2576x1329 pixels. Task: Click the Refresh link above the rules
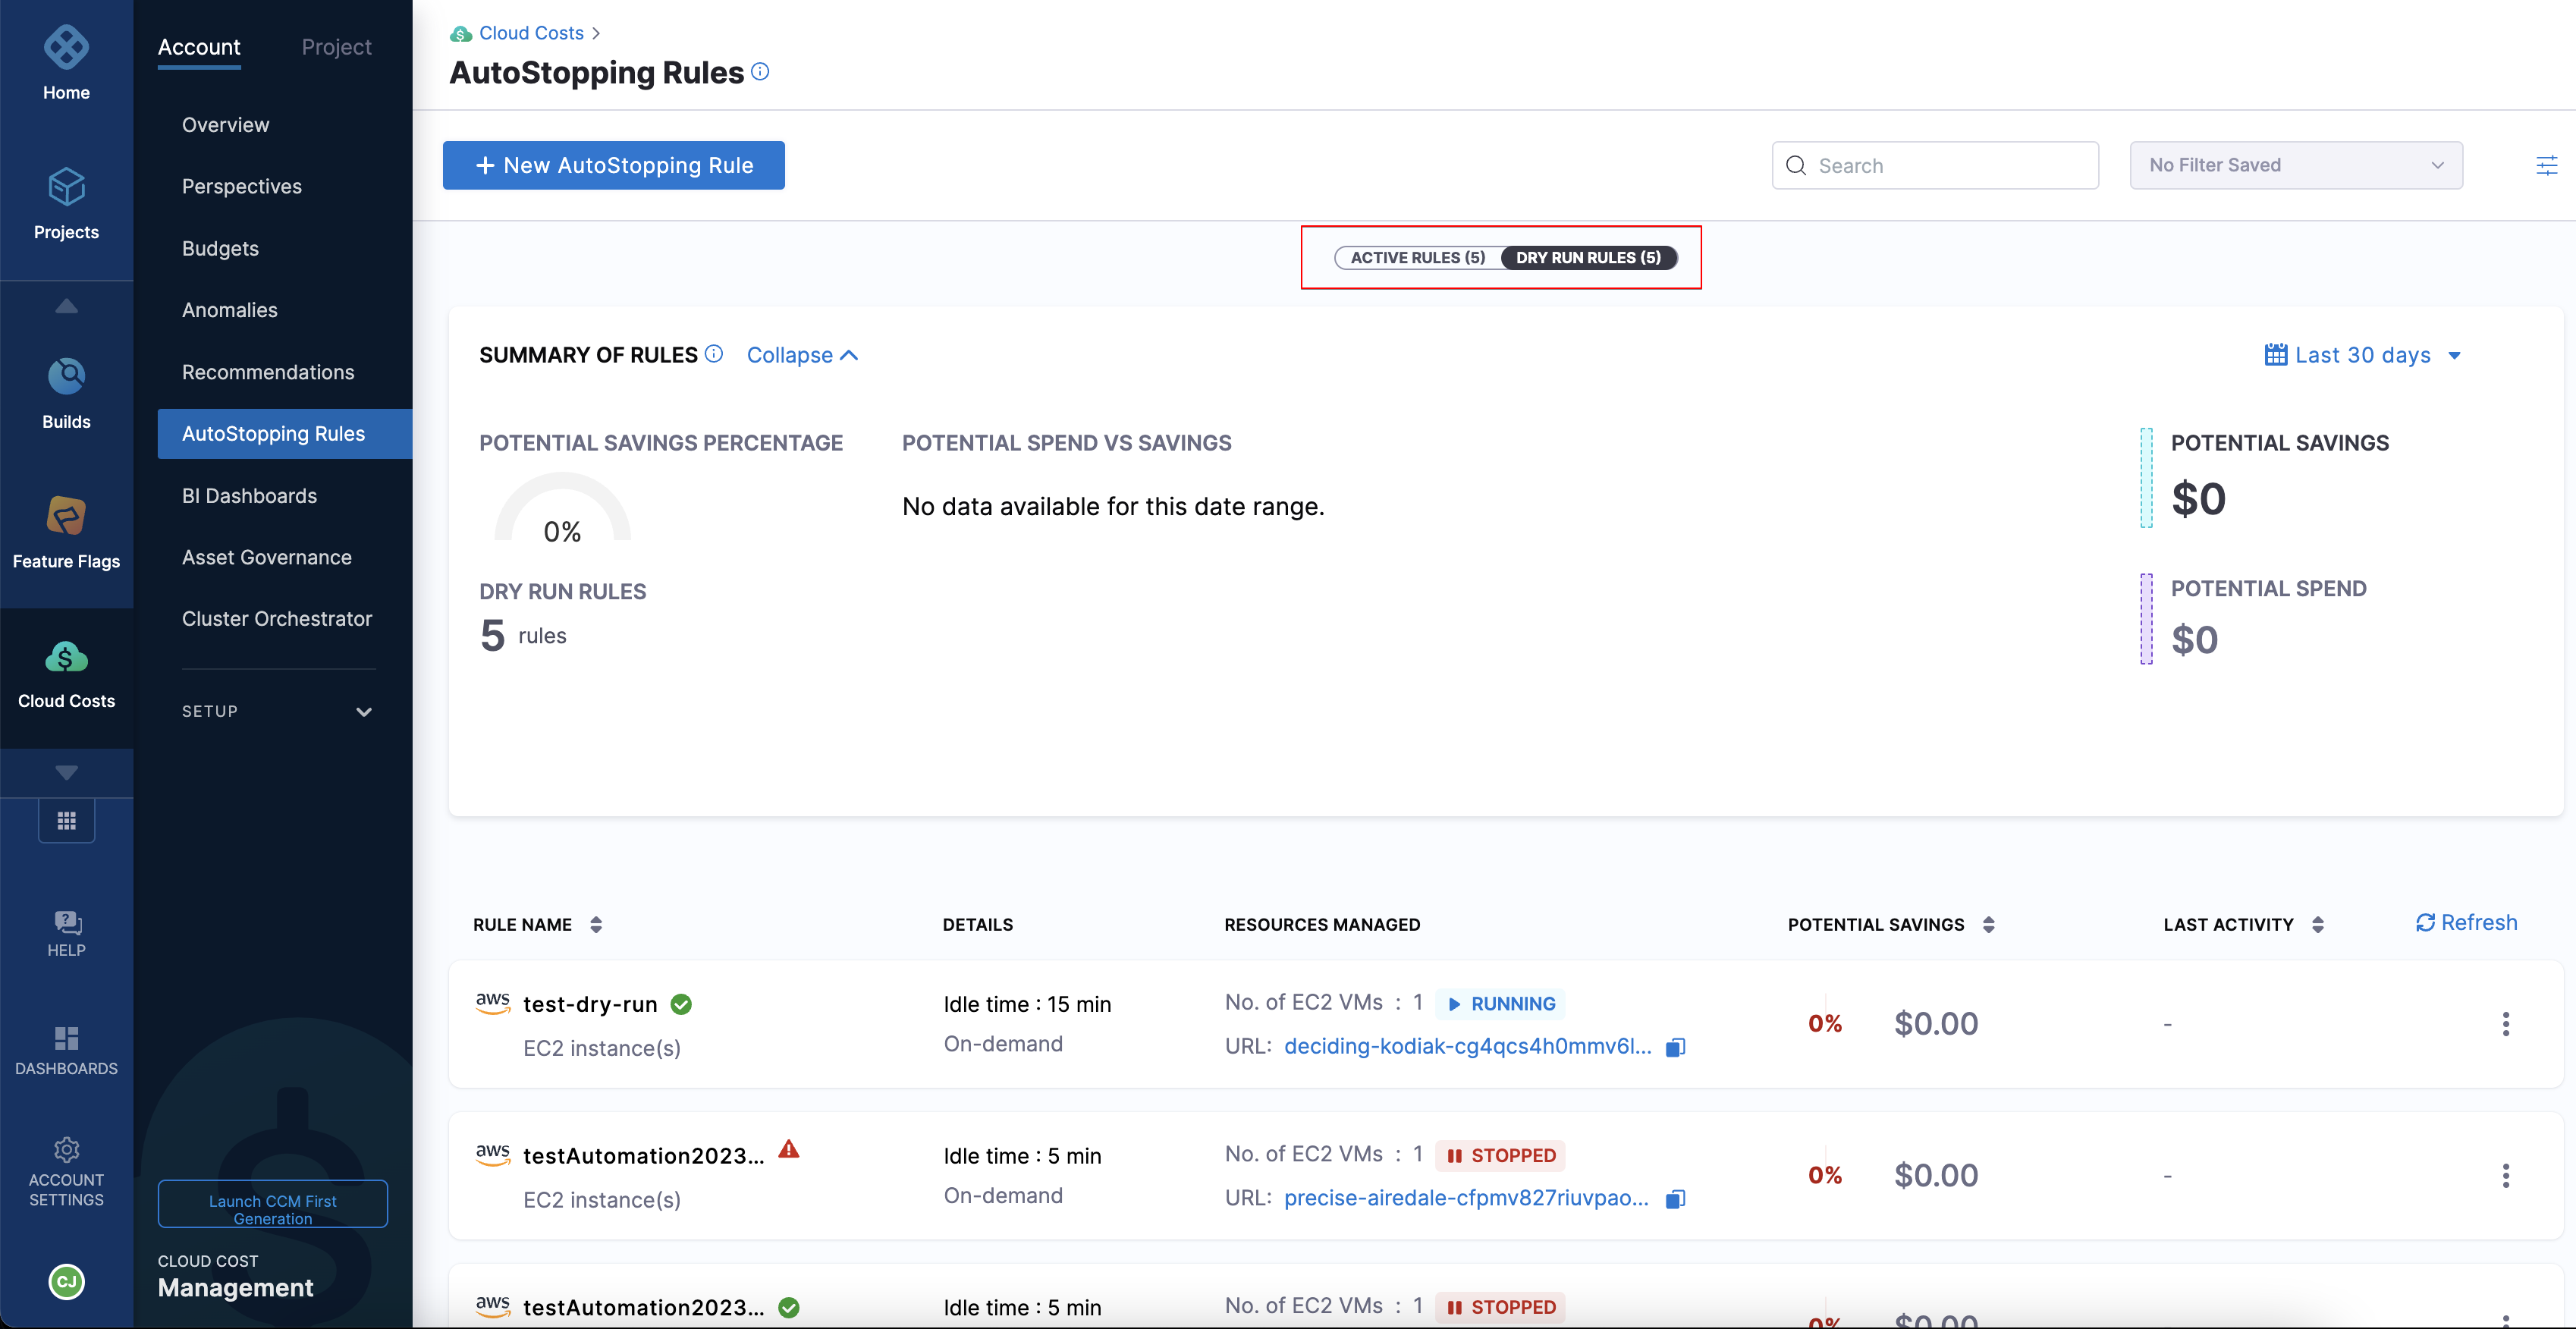(x=2466, y=922)
